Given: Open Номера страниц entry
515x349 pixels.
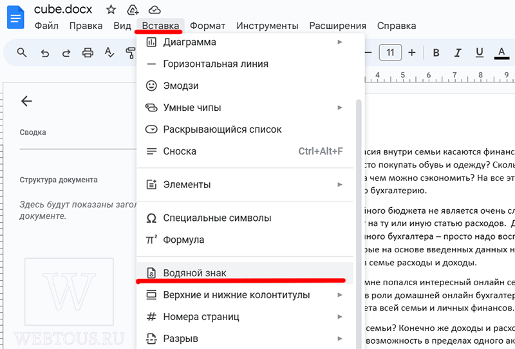Looking at the screenshot, I should (x=245, y=316).
